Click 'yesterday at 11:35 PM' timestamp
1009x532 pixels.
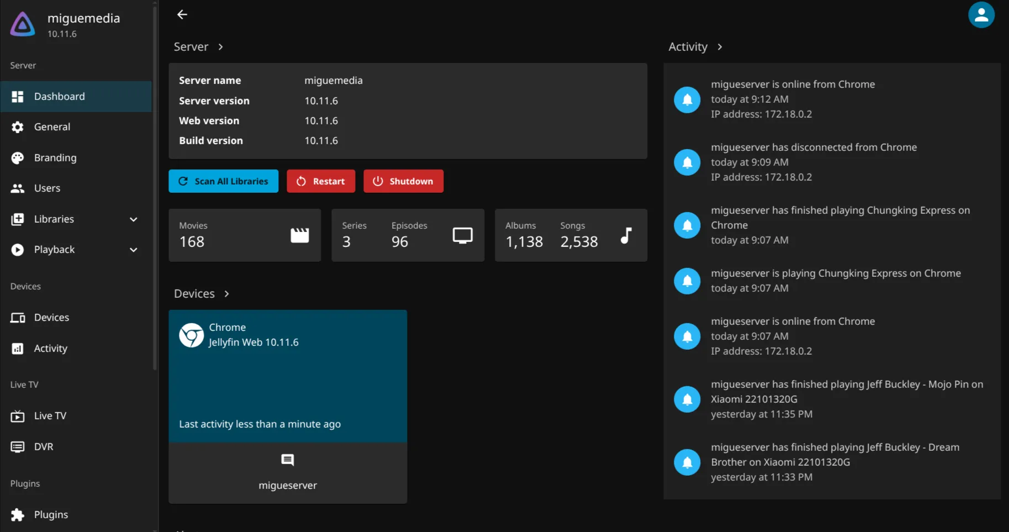(x=762, y=414)
